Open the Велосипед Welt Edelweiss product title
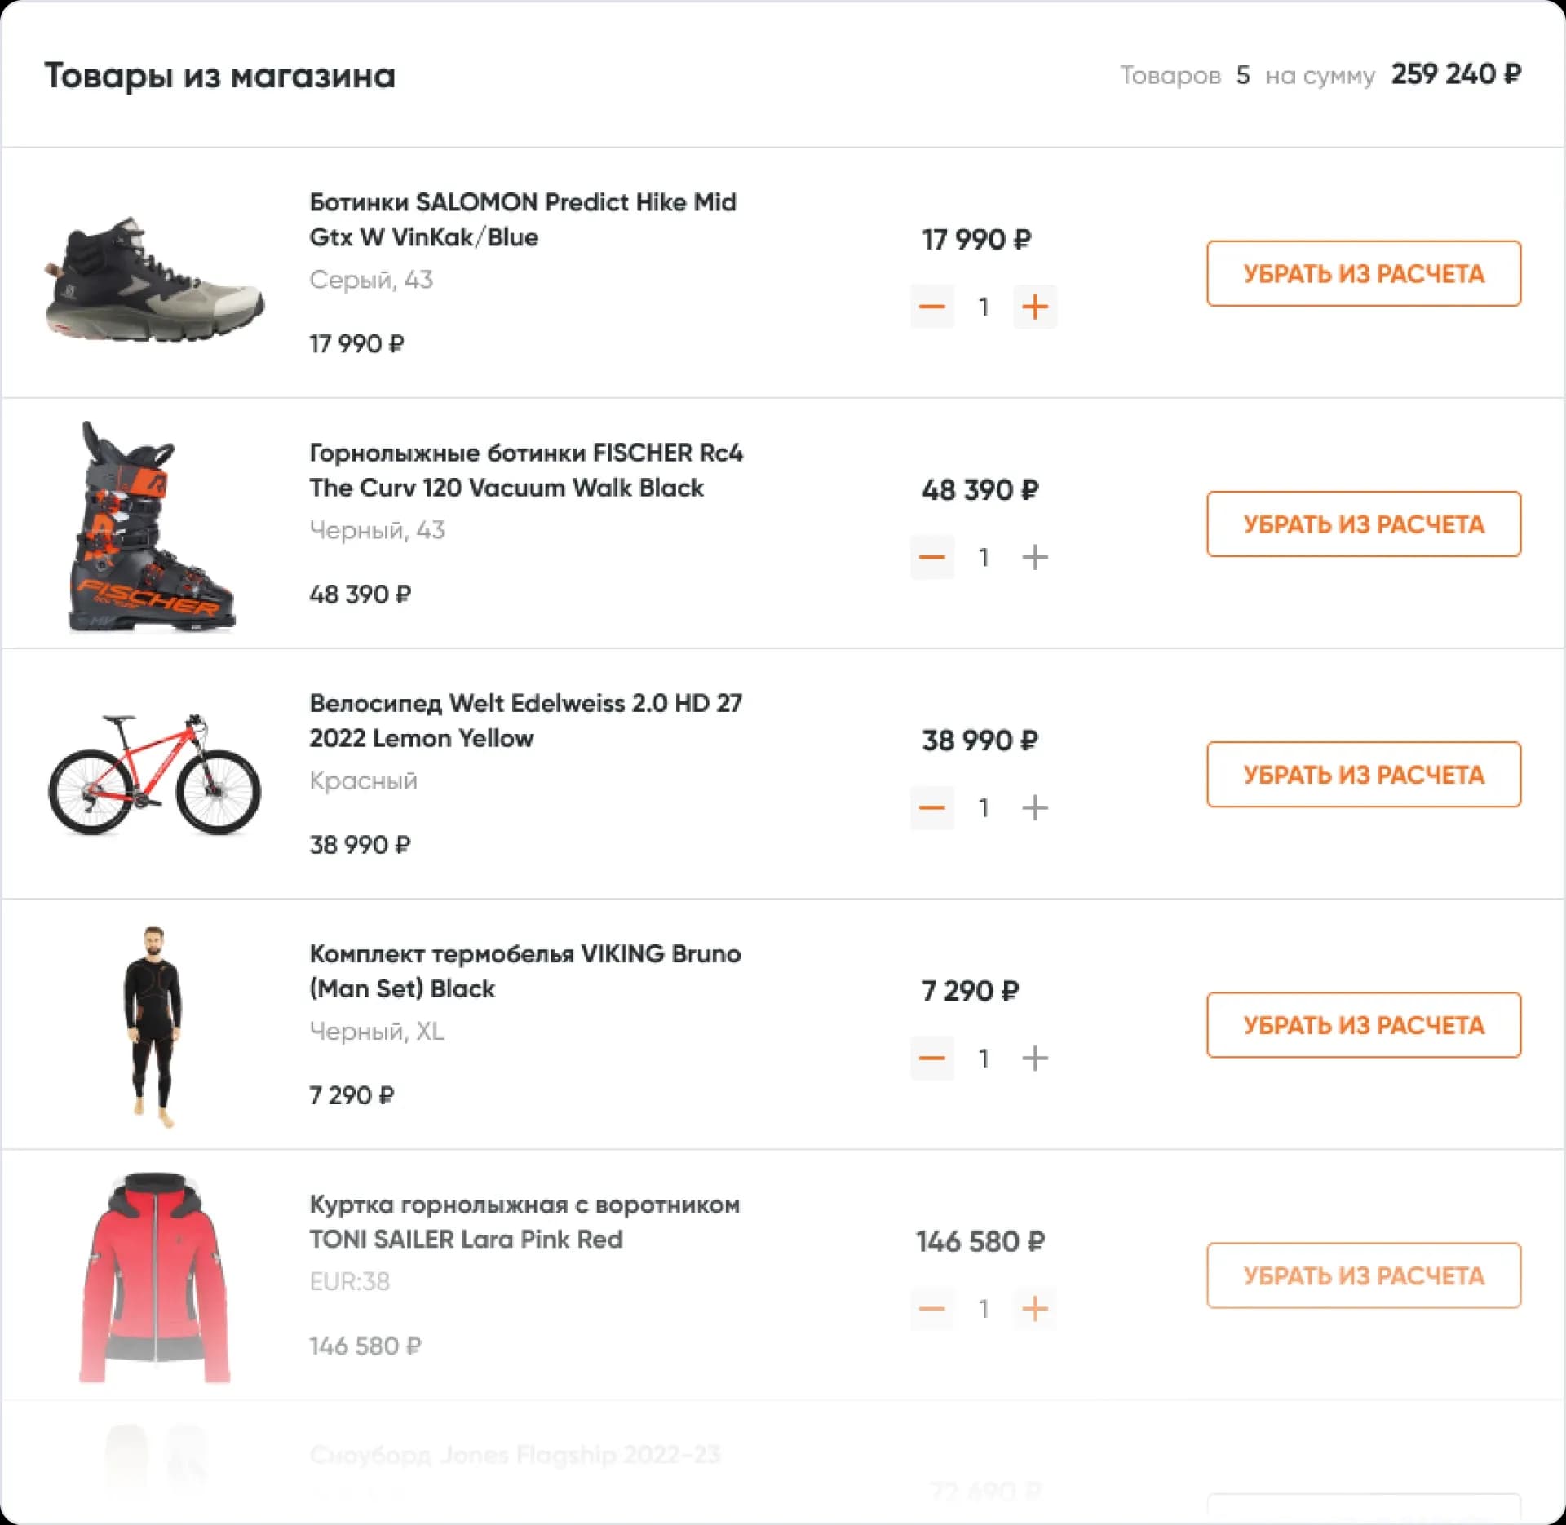Screen dimensions: 1566x1525 click(525, 720)
